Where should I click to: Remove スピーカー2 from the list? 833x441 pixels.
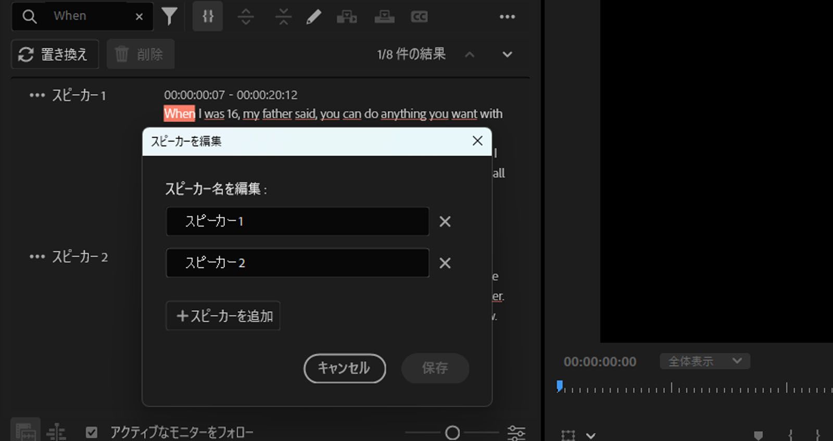point(445,263)
